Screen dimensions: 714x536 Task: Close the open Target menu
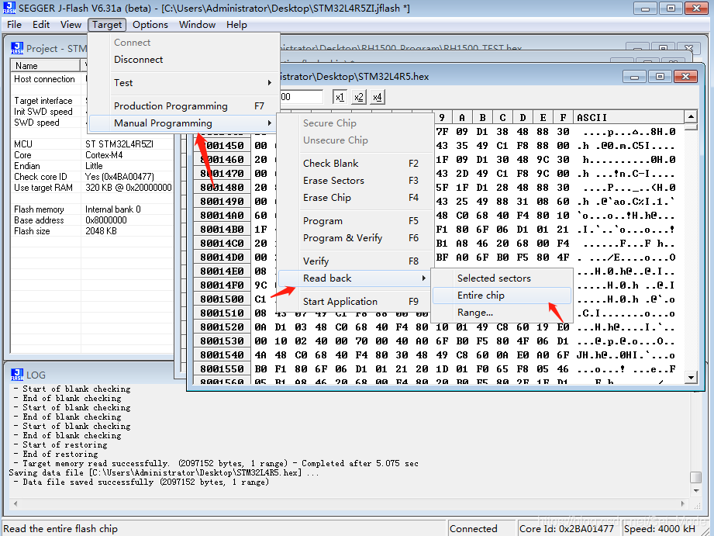(107, 25)
